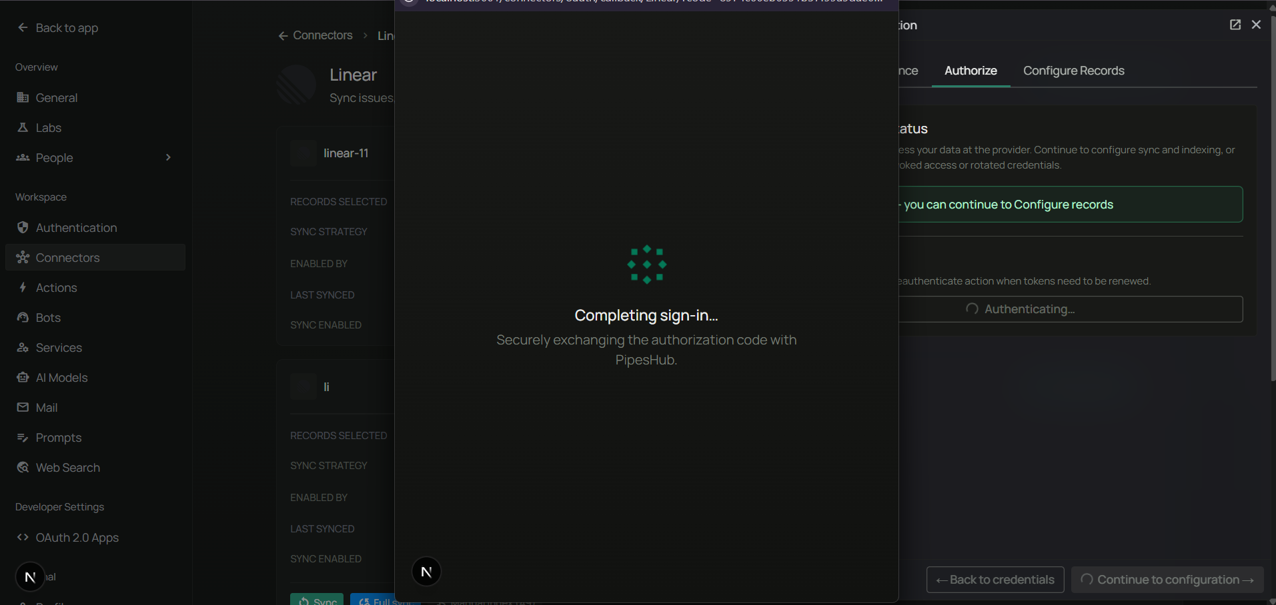Select Connectors in the sidebar
Viewport: 1276px width, 605px height.
(95, 257)
